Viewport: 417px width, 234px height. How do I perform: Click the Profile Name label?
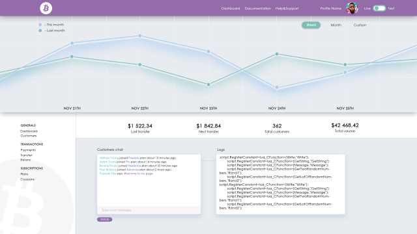[330, 8]
